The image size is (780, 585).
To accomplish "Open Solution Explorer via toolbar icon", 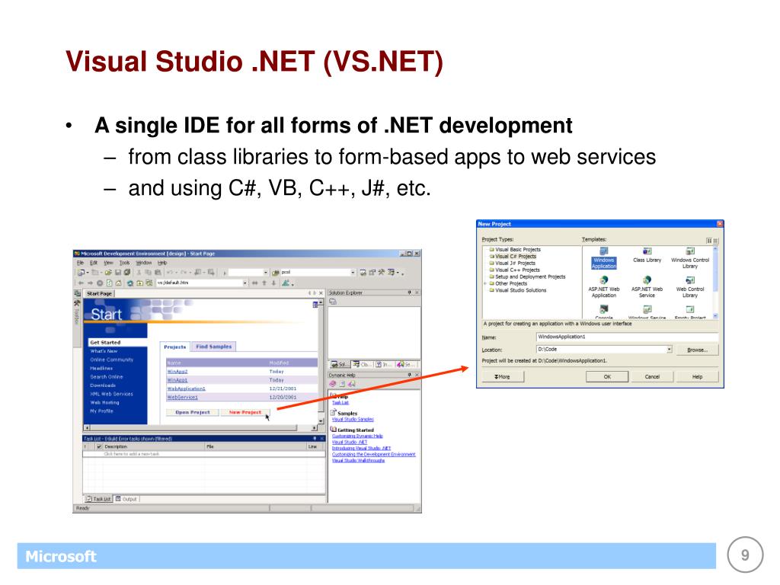I will point(363,273).
